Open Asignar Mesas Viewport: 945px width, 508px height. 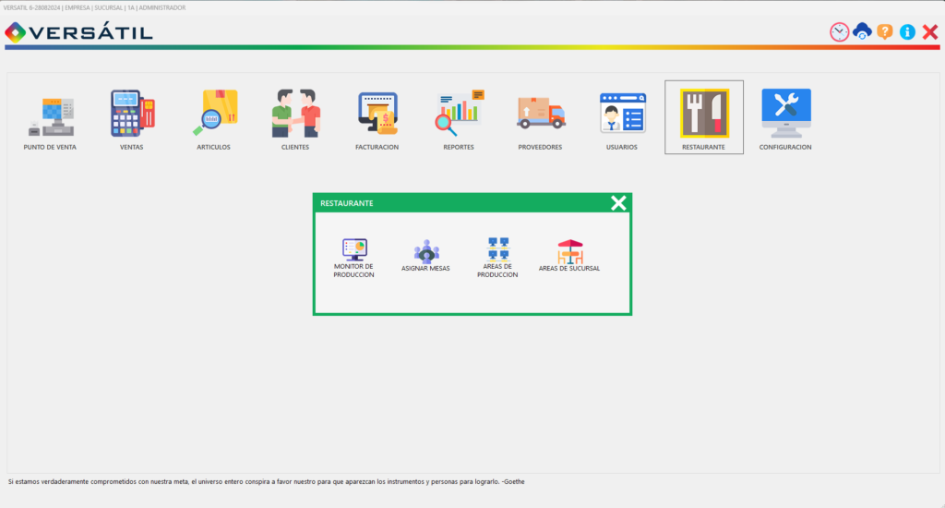point(426,256)
